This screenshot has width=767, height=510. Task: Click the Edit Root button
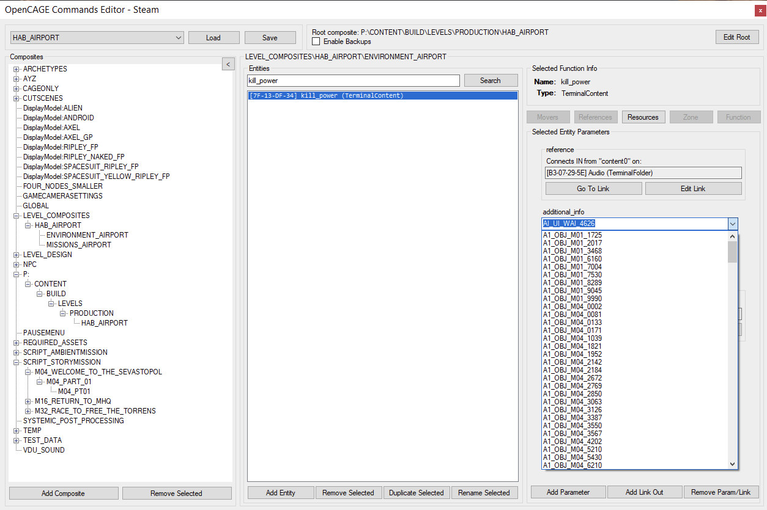(736, 37)
